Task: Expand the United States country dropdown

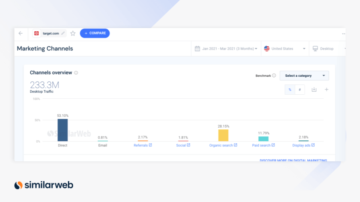Action: point(285,49)
